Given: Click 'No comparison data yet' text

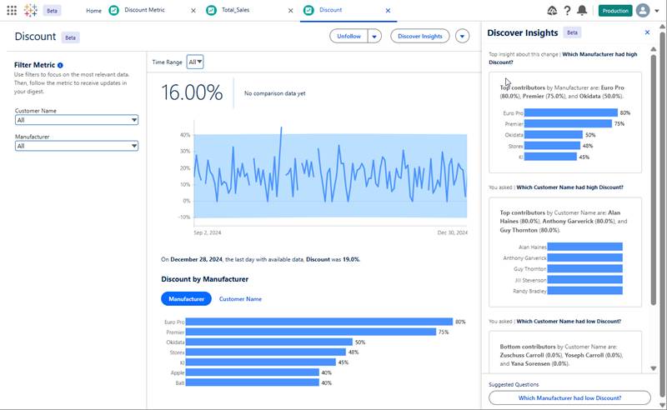Looking at the screenshot, I should tap(275, 93).
